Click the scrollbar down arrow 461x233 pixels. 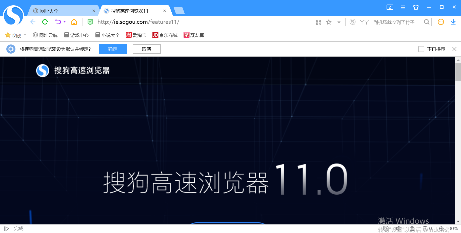tap(458, 221)
